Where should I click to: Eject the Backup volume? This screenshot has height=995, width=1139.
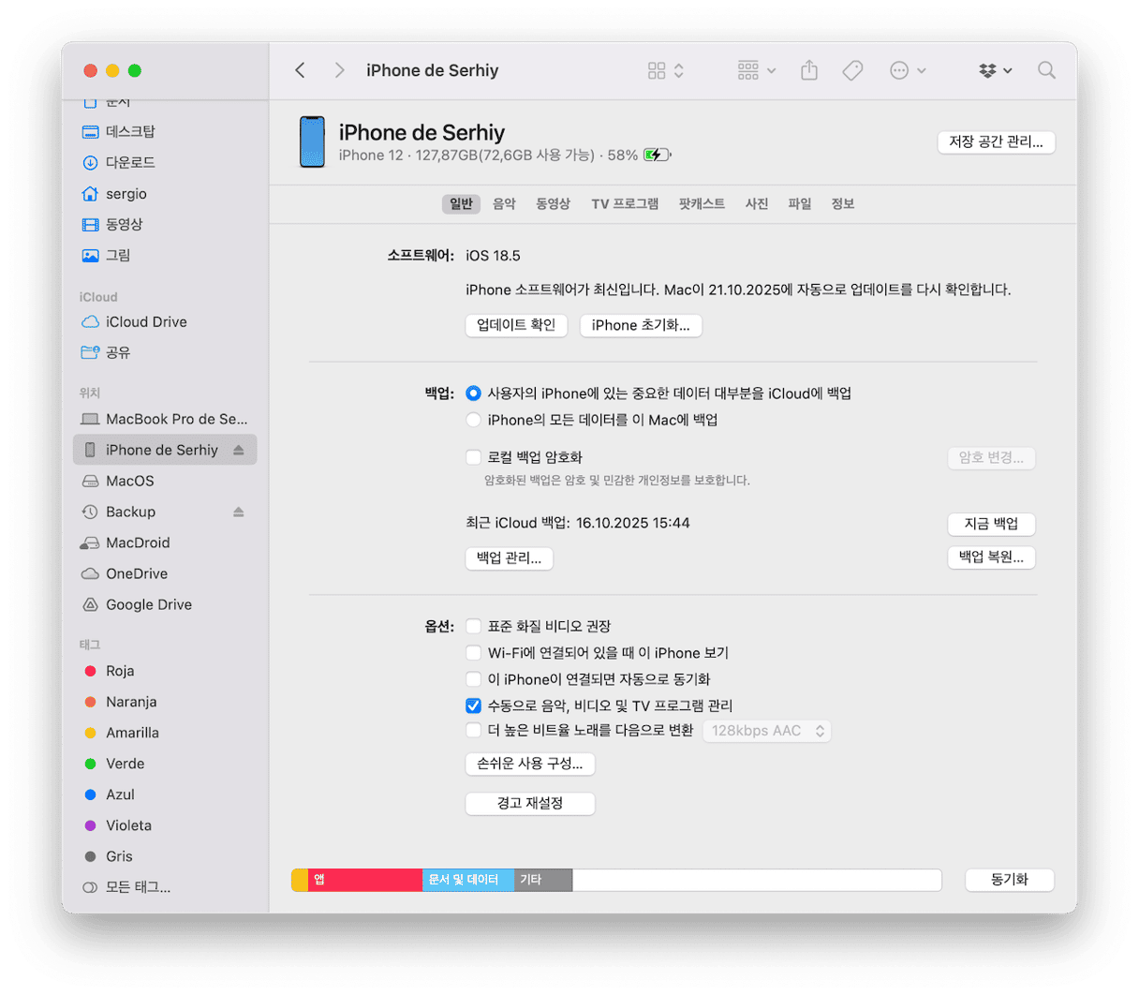(239, 512)
